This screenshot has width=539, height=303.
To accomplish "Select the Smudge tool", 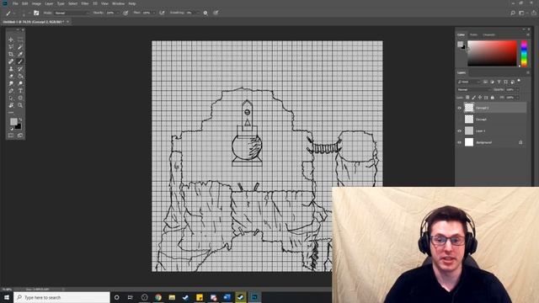I will [x=11, y=83].
